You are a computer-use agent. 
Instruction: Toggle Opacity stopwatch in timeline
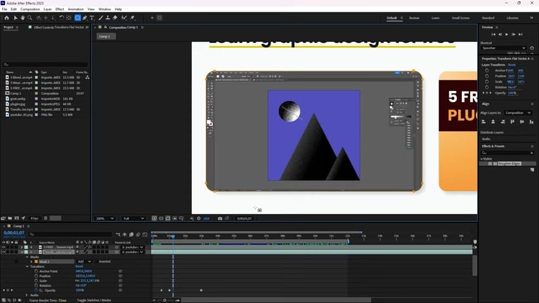(x=36, y=290)
